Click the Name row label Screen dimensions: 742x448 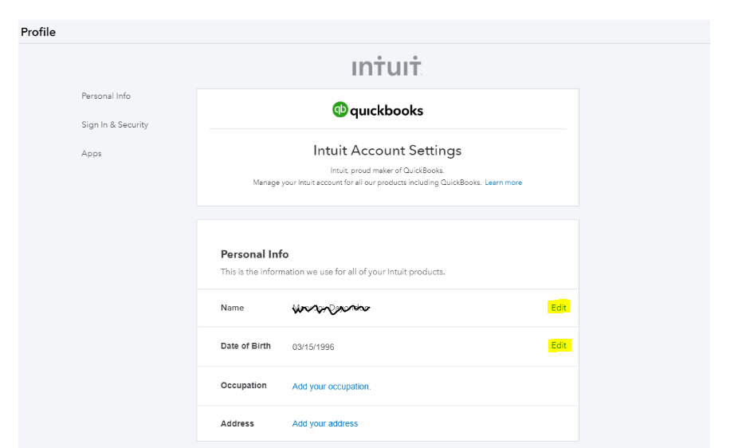pos(233,308)
